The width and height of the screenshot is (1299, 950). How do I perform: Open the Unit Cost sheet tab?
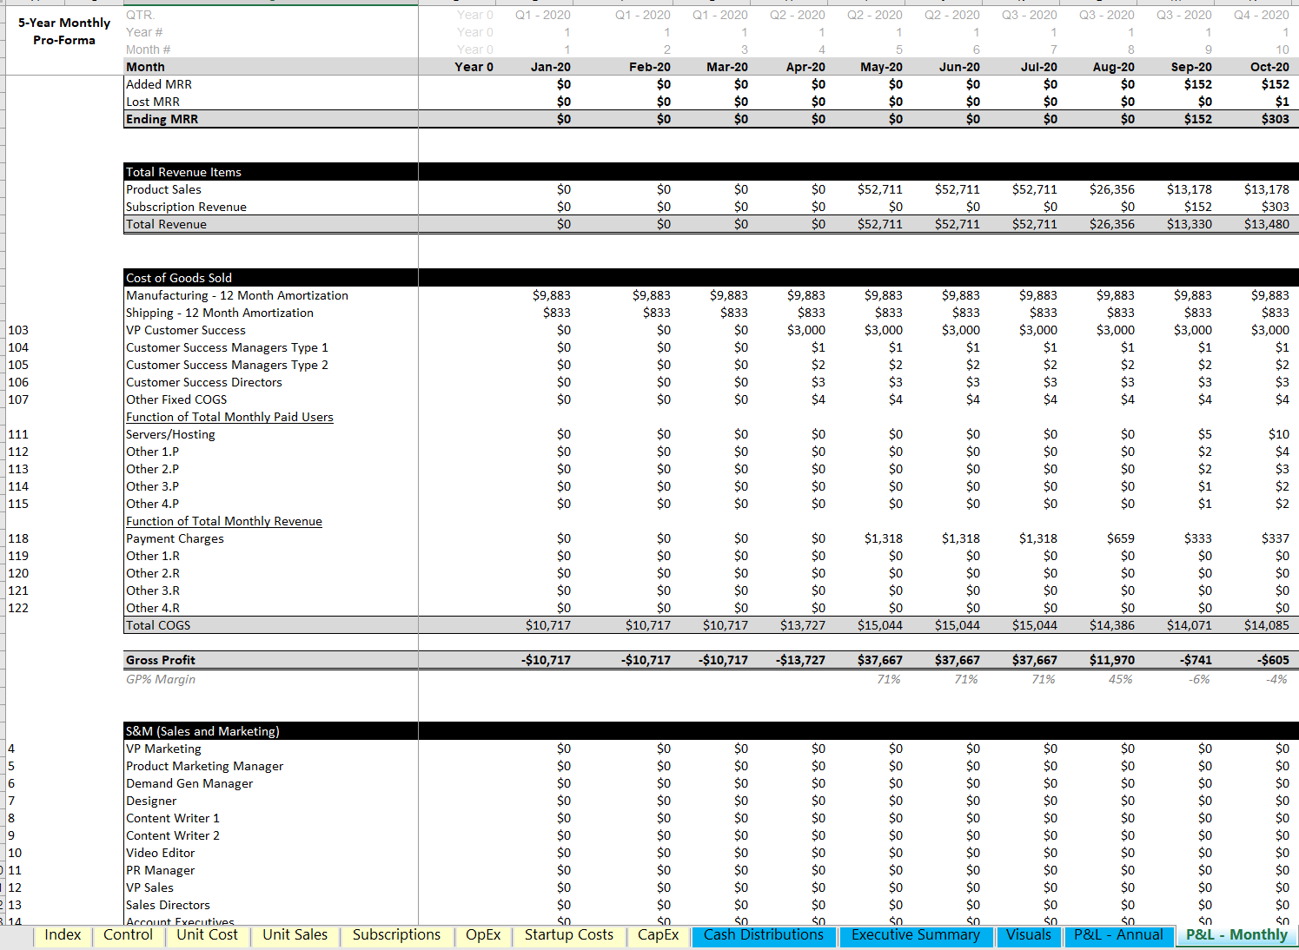click(207, 935)
